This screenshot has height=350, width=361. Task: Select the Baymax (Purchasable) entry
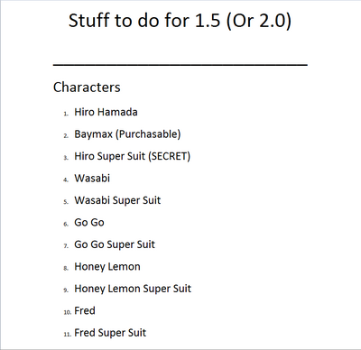click(x=127, y=134)
